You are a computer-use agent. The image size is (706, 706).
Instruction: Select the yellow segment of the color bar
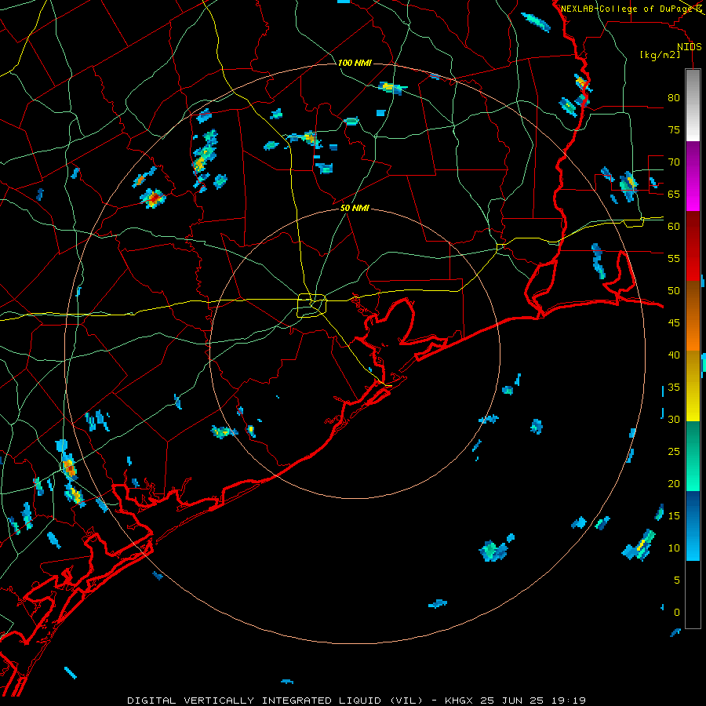(693, 386)
